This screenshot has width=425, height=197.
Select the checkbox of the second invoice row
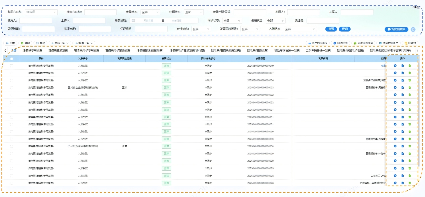[12, 73]
